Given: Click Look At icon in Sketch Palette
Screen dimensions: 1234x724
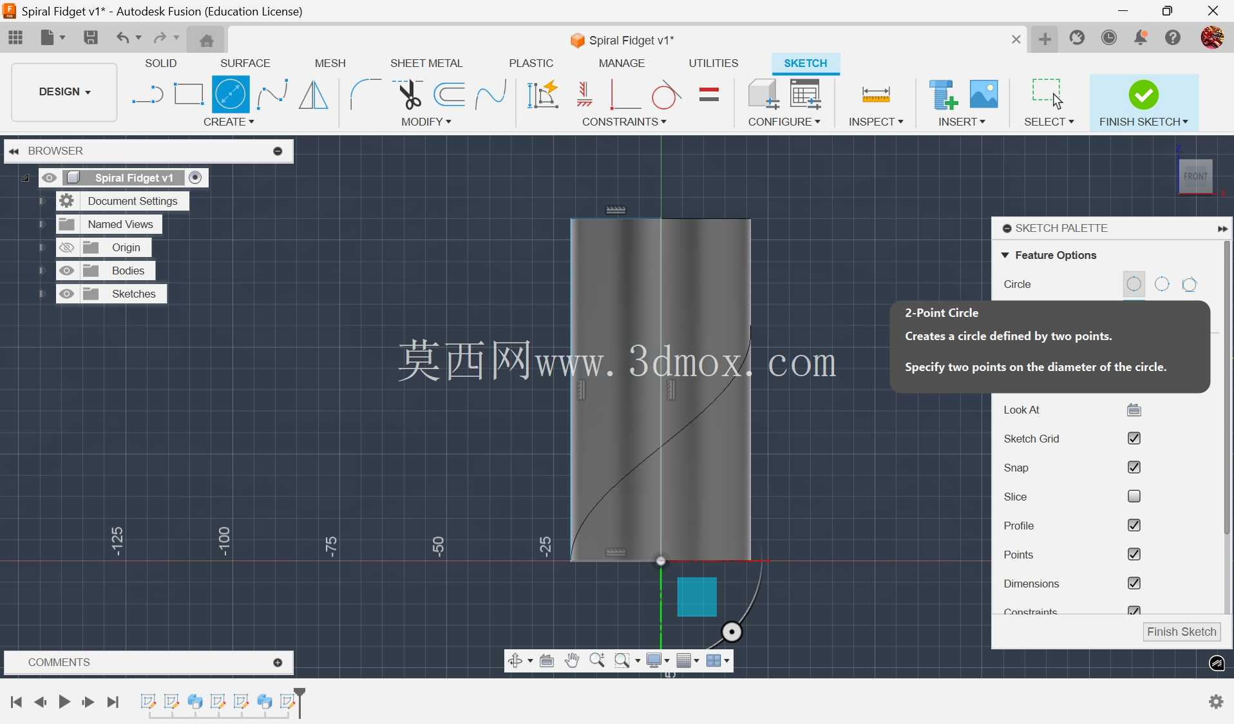Looking at the screenshot, I should click(1134, 410).
